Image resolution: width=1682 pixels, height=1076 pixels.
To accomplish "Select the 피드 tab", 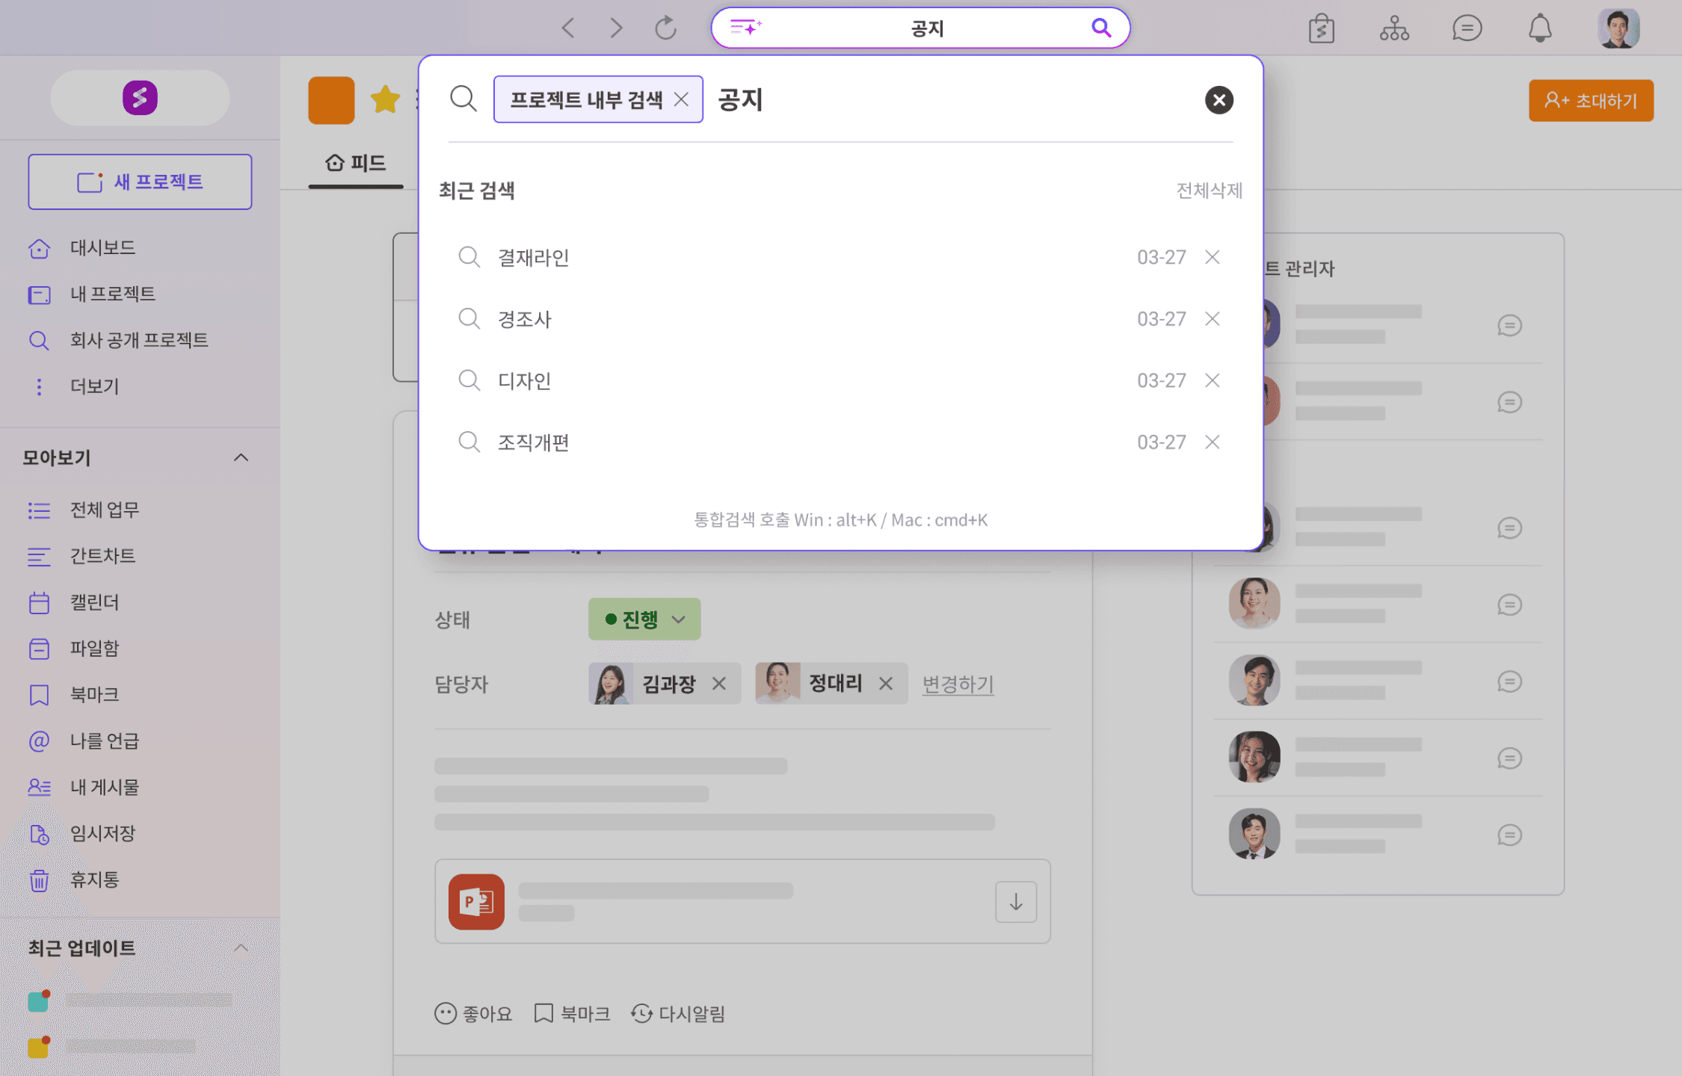I will (x=356, y=163).
